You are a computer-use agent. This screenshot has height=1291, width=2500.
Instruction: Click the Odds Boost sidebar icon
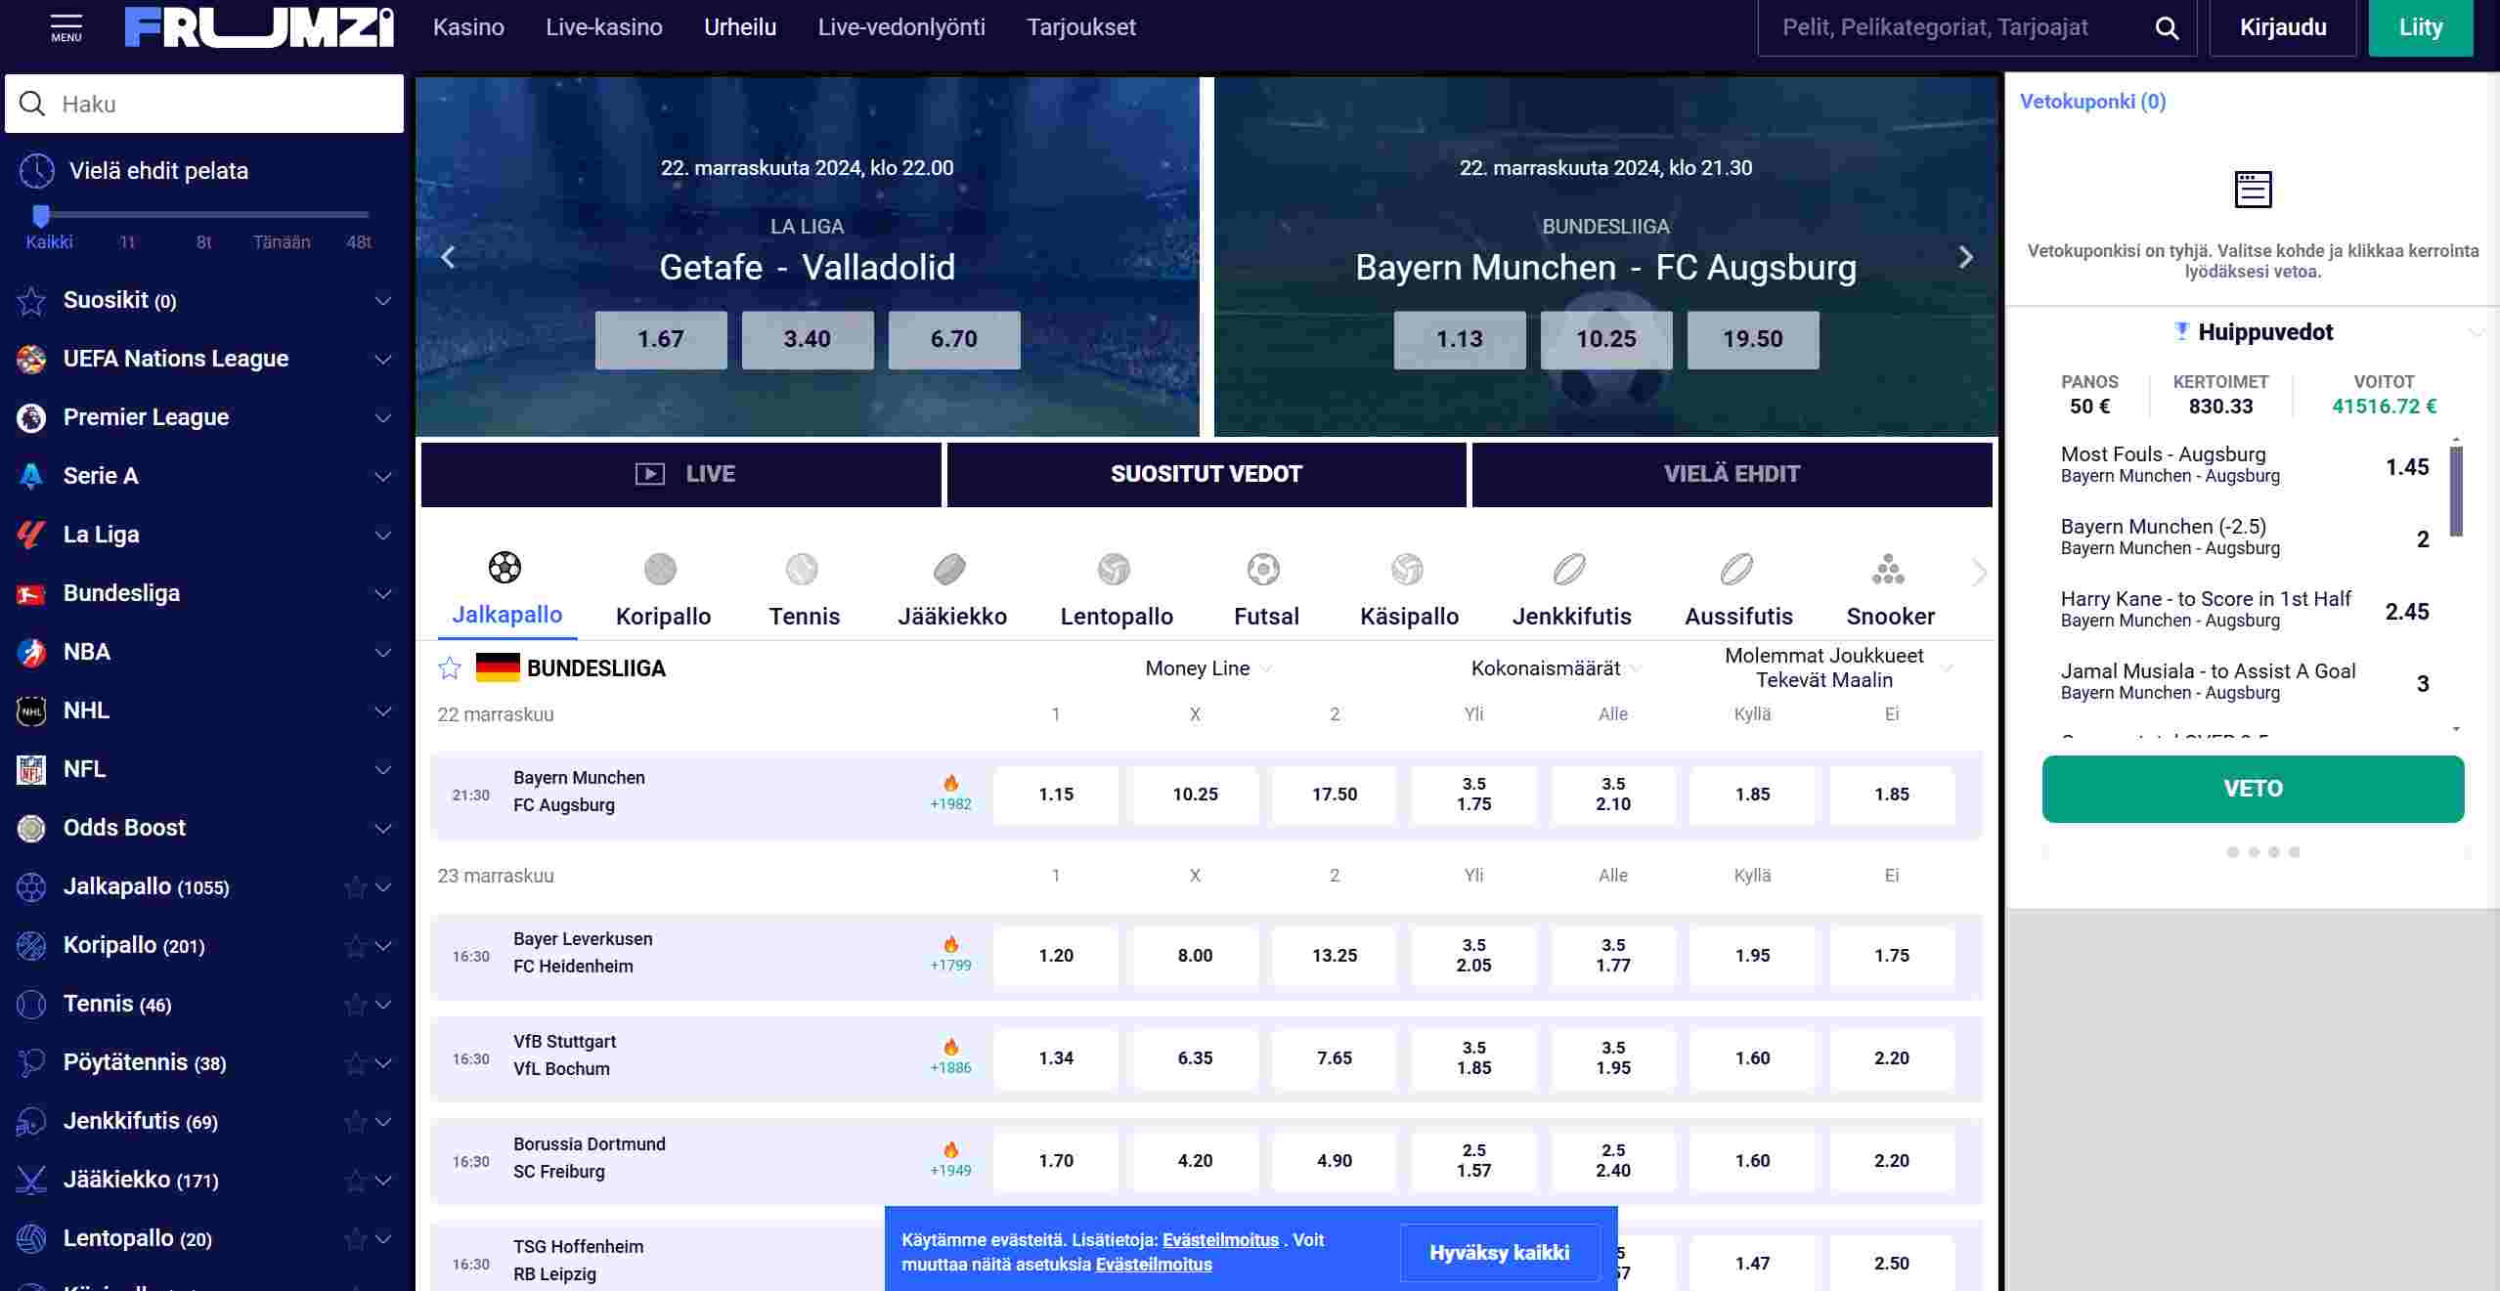31,828
